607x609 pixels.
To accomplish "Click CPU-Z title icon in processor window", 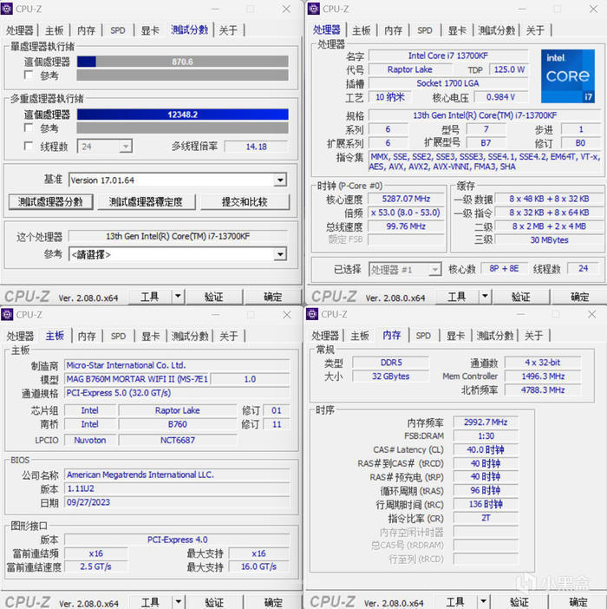I will pos(313,9).
